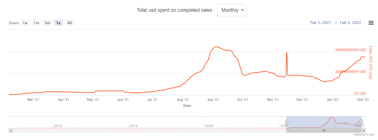Open the Monthly interval dropdown
The height and width of the screenshot is (140, 378).
coord(232,10)
